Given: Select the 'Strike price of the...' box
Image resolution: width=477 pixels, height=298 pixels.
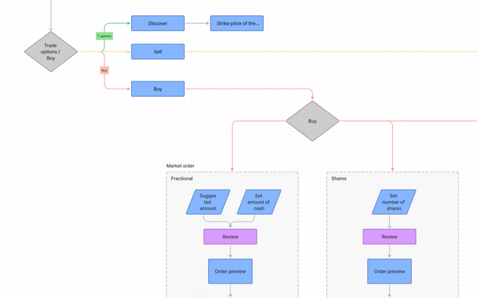Looking at the screenshot, I should [x=236, y=23].
